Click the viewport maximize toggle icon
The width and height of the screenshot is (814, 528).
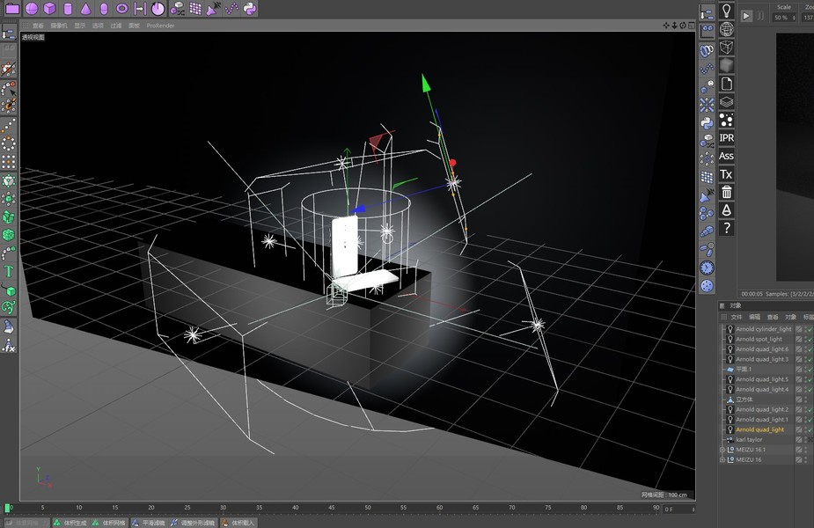click(691, 26)
